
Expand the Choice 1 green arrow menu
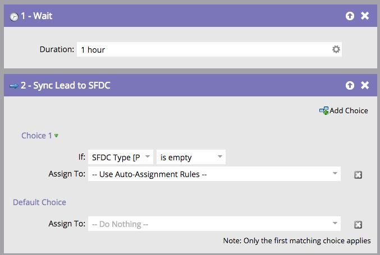(56, 136)
